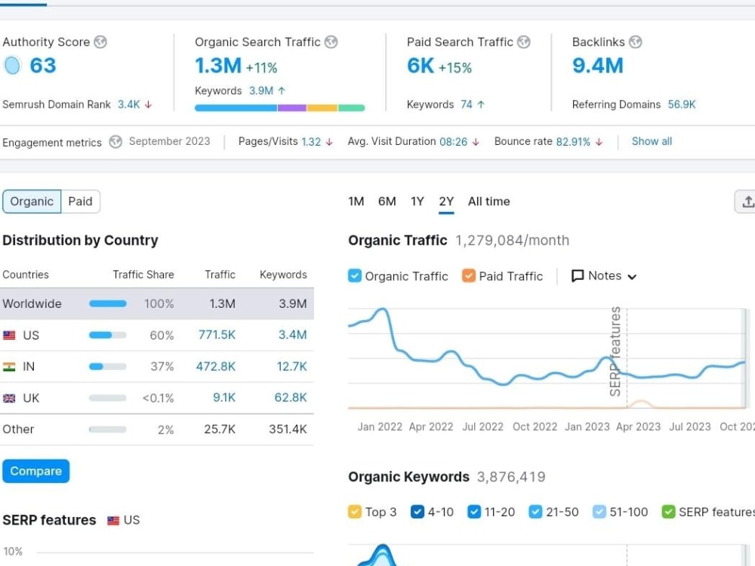Click India traffic value 472.8K

pos(216,367)
